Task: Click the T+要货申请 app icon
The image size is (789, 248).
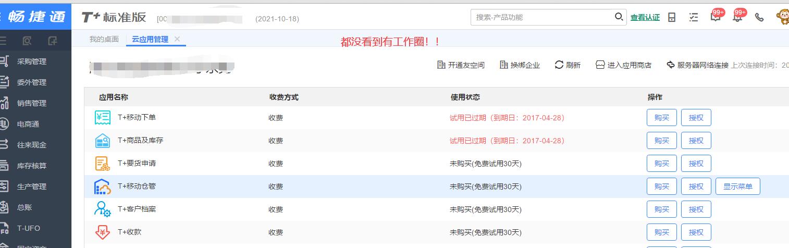Action: coord(102,164)
